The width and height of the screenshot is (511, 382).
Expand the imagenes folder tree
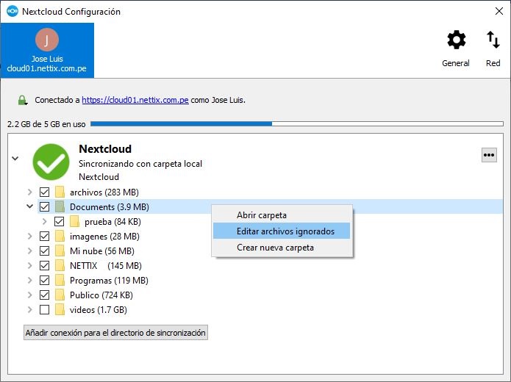click(30, 237)
